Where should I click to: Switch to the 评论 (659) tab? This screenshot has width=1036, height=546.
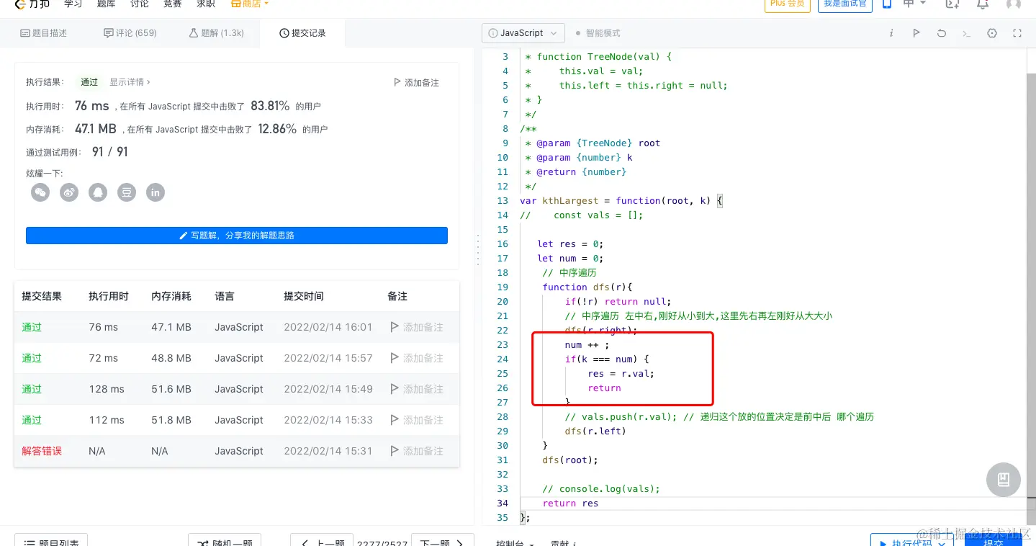pyautogui.click(x=130, y=33)
